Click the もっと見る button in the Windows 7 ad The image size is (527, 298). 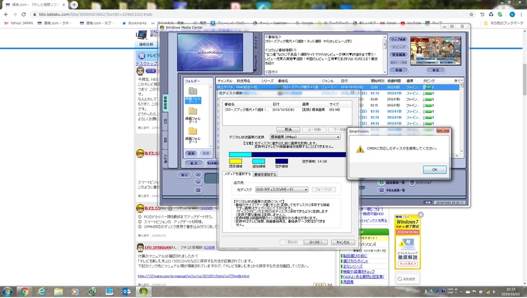[408, 264]
